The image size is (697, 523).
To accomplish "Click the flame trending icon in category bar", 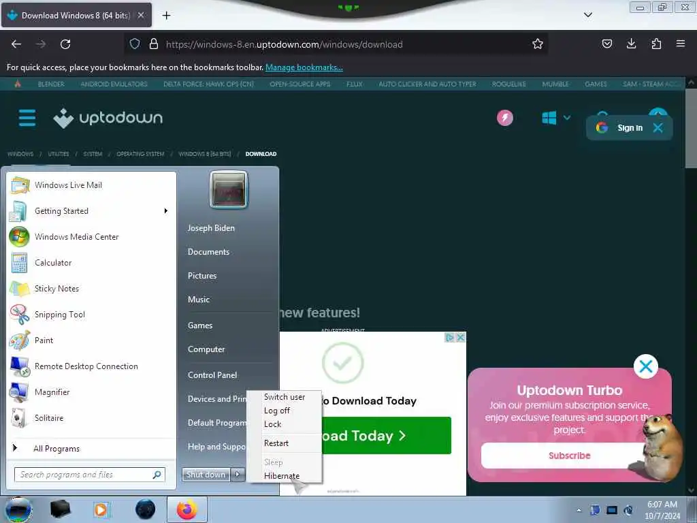I will (x=18, y=84).
